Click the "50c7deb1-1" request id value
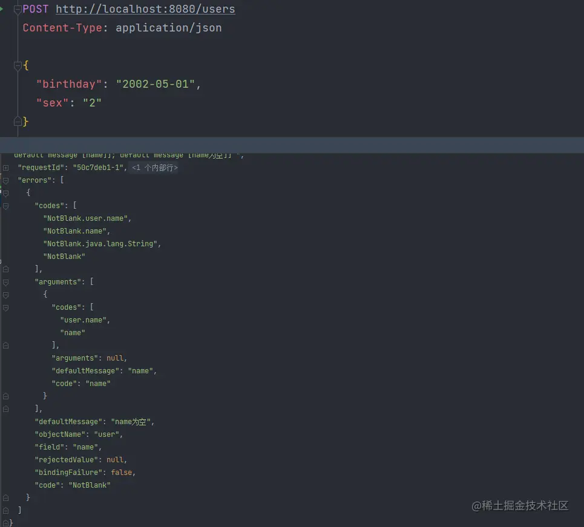 pyautogui.click(x=98, y=168)
